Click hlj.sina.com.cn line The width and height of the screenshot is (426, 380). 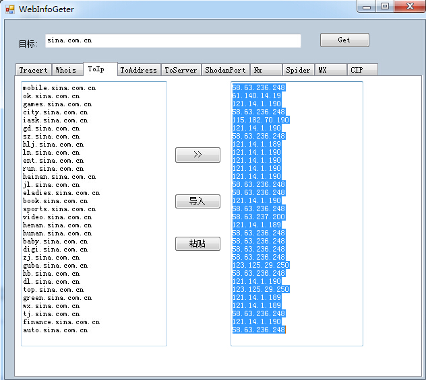click(x=53, y=145)
